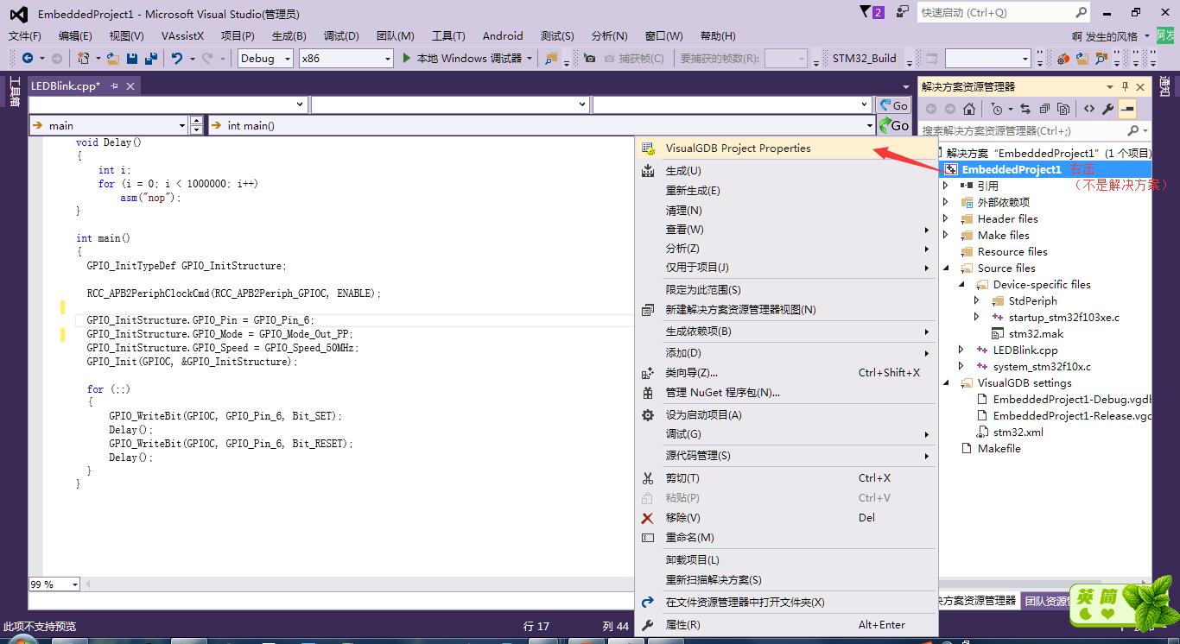
Task: Click the magnifier window icon left of the toolbar grips
Action: [x=1101, y=58]
